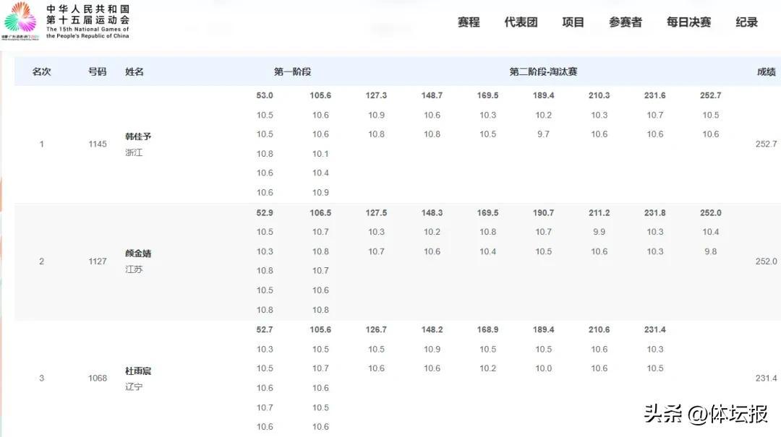Click athlete name 颜金婧
This screenshot has width=781, height=437.
[x=138, y=254]
